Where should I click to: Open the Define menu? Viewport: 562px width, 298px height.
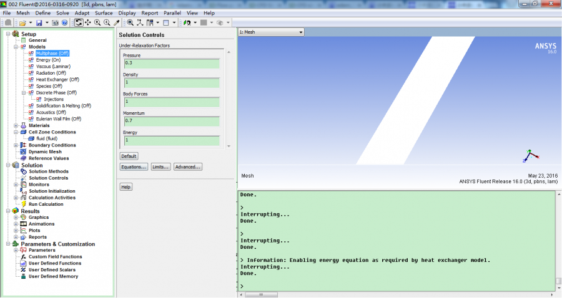(x=43, y=13)
